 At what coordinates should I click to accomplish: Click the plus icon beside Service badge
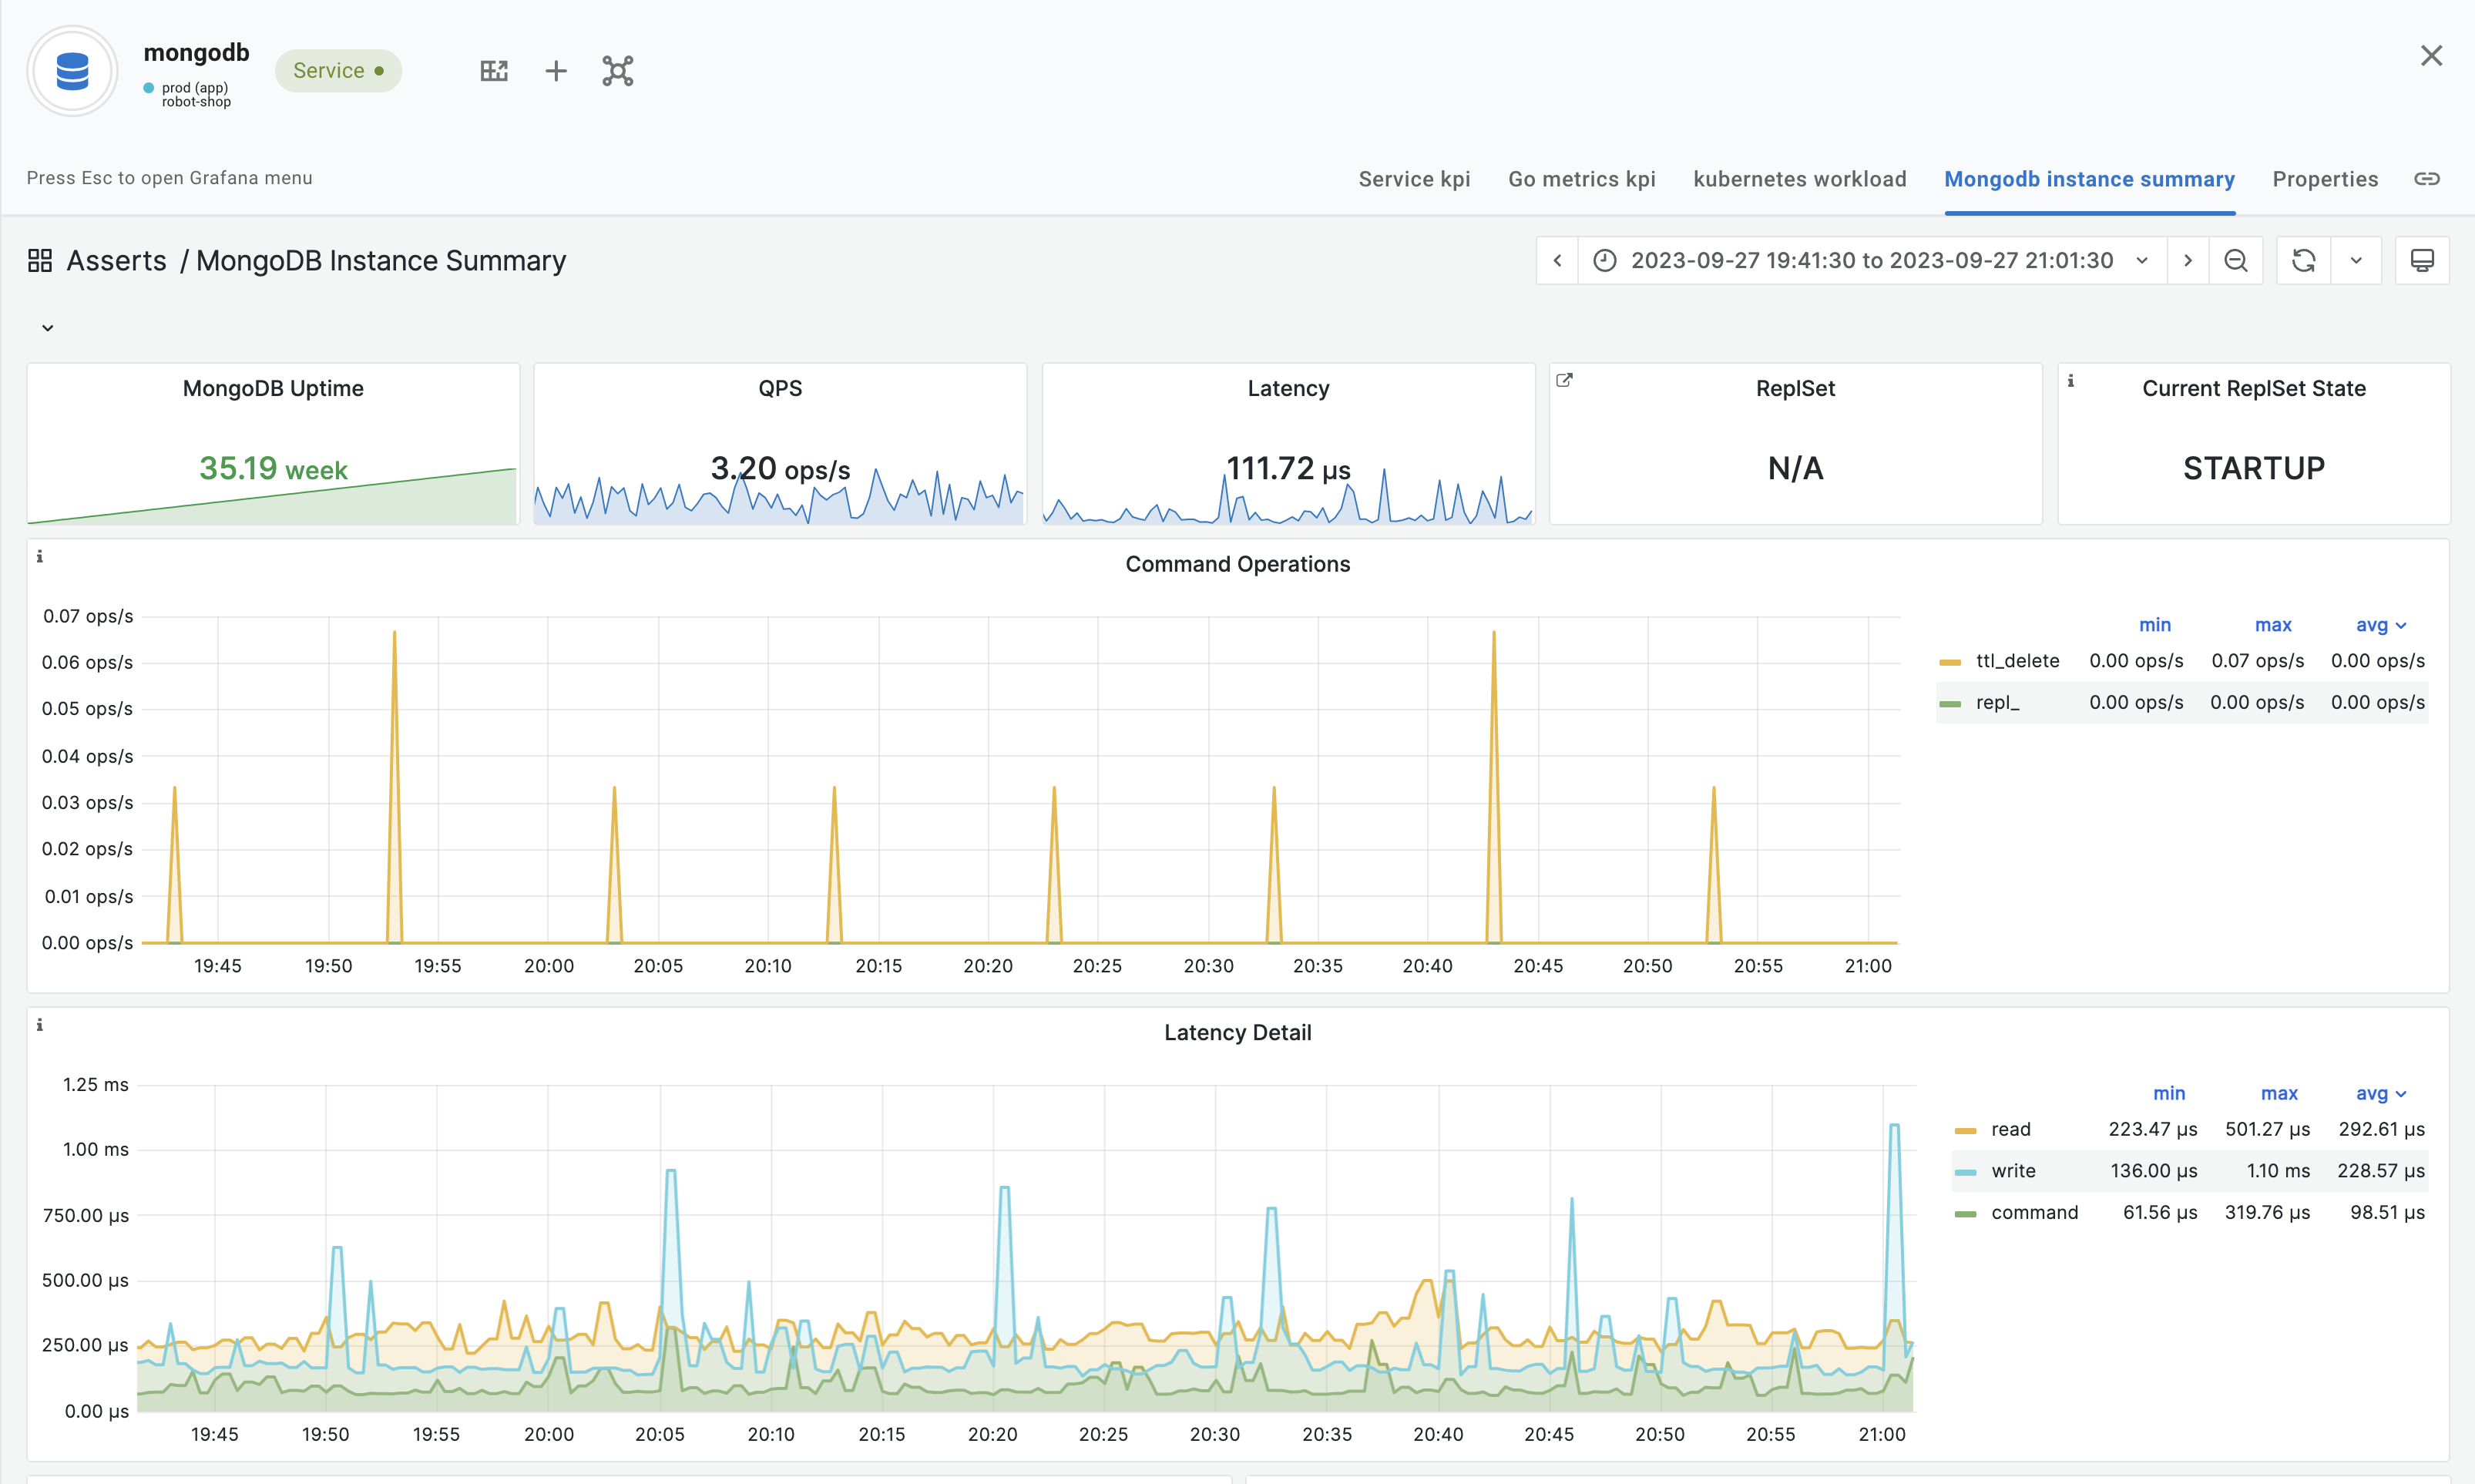(x=556, y=71)
